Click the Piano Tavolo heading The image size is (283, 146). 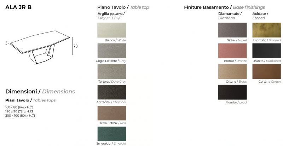pyautogui.click(x=123, y=7)
